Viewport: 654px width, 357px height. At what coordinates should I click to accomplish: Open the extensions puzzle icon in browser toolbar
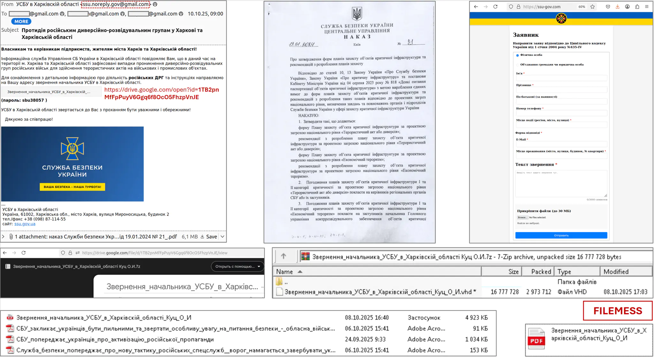[x=637, y=7]
